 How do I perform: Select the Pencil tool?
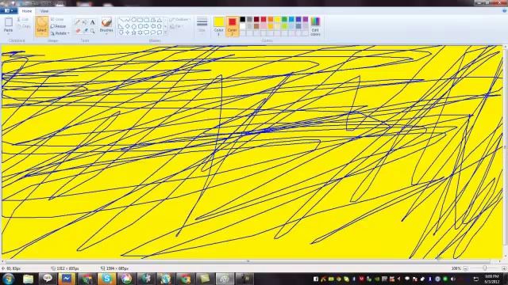pyautogui.click(x=78, y=22)
